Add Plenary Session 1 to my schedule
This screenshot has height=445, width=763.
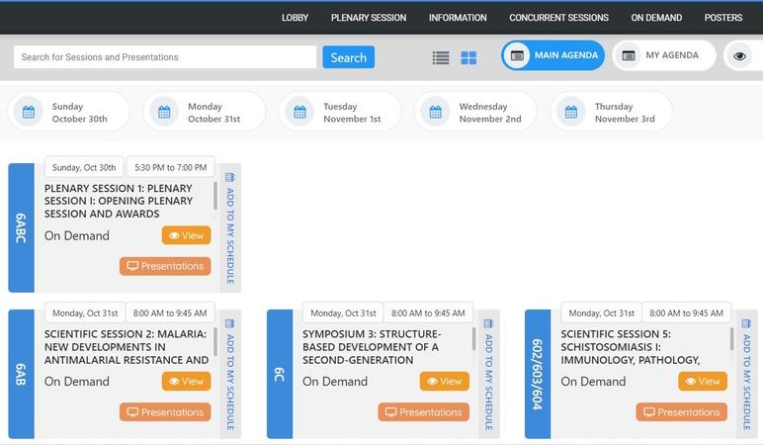pyautogui.click(x=230, y=227)
